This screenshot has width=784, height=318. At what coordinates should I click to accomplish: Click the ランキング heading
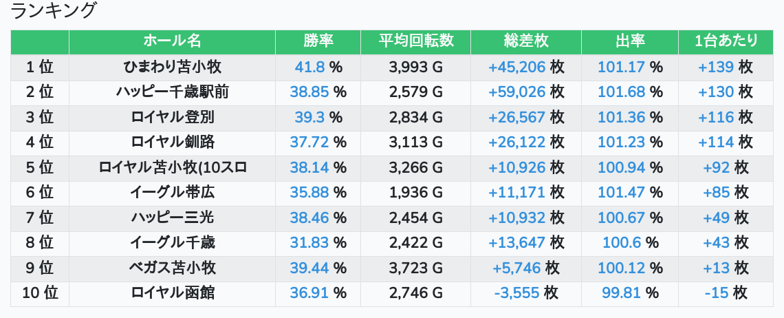[x=54, y=11]
